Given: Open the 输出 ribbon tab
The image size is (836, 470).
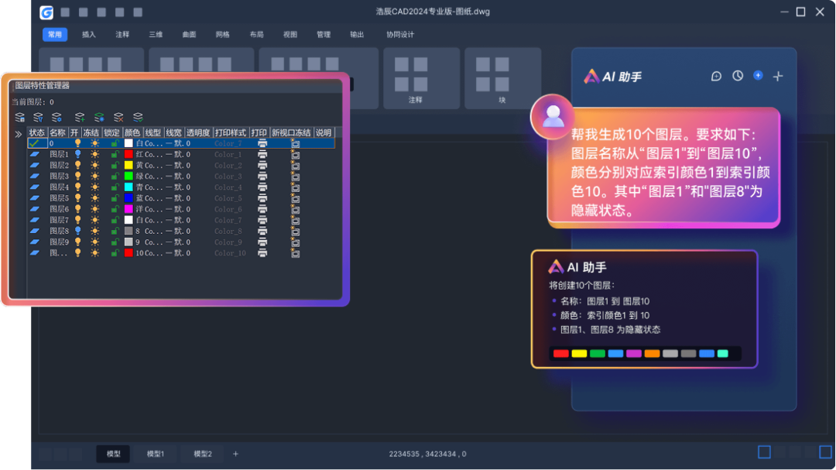Looking at the screenshot, I should tap(357, 35).
